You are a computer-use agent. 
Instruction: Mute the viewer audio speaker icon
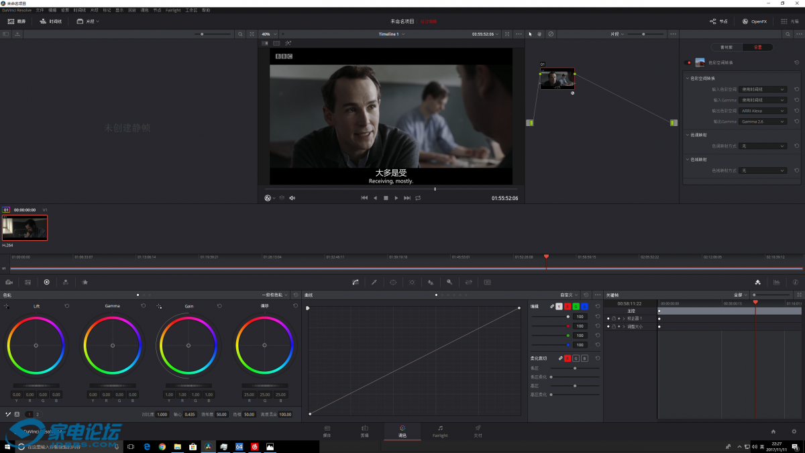(292, 198)
